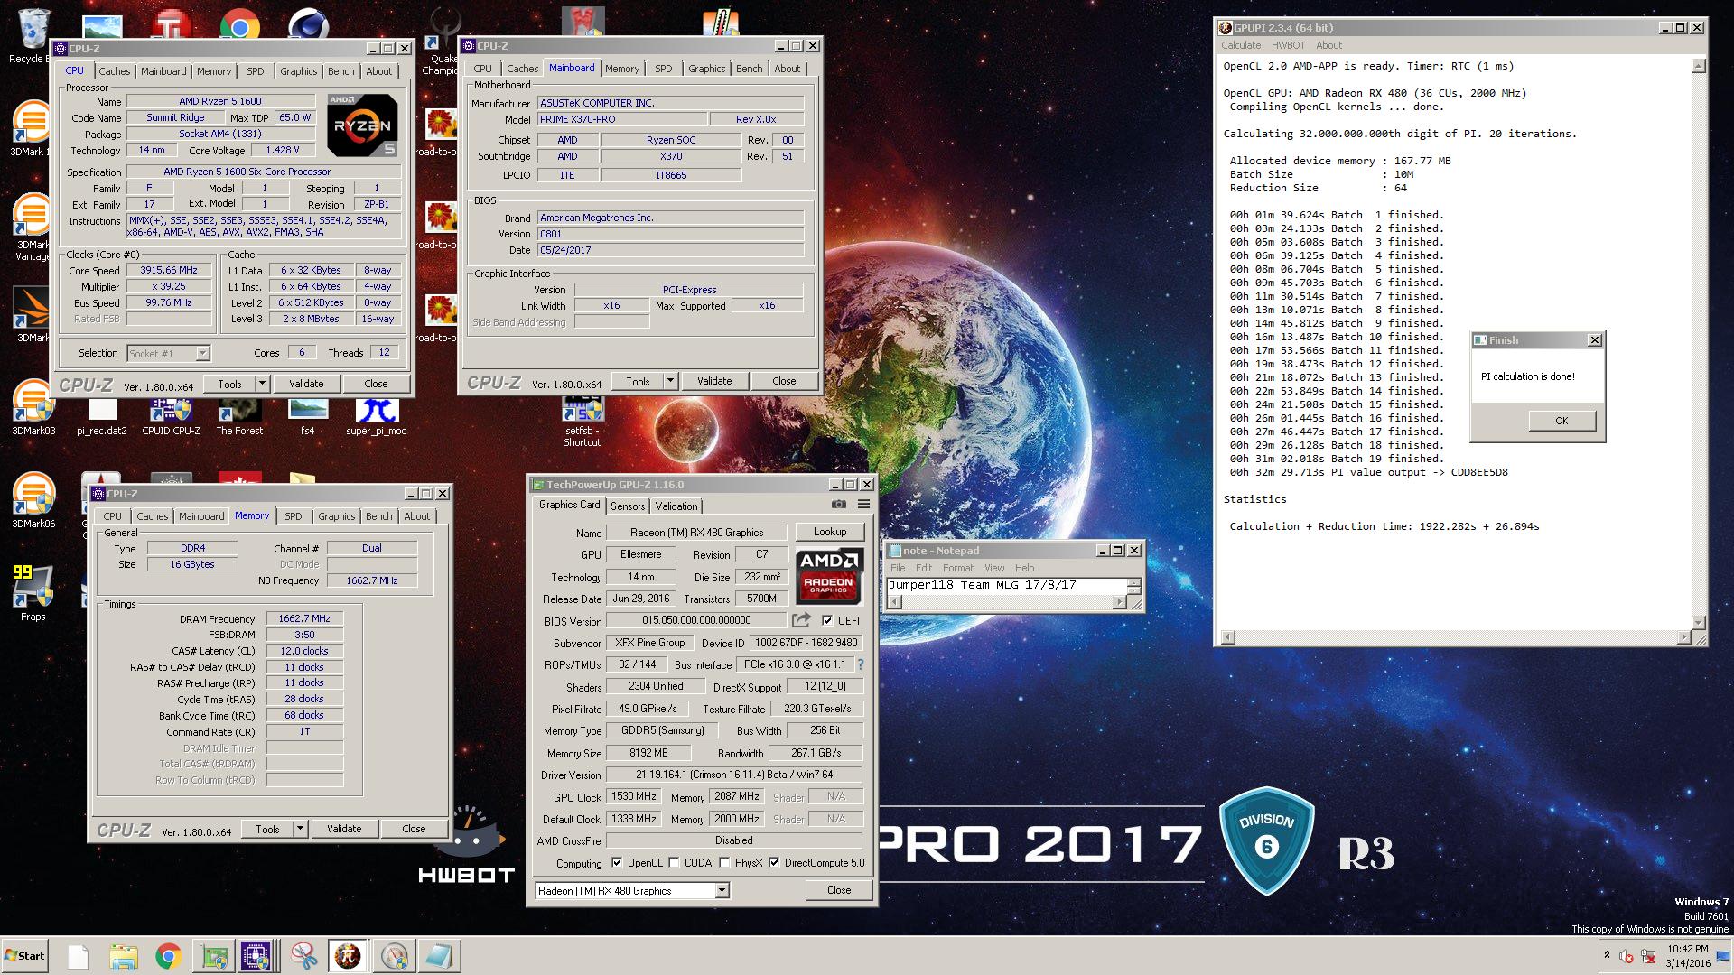The width and height of the screenshot is (1734, 975).
Task: Launch the Google Chrome desktop icon
Action: click(x=239, y=25)
